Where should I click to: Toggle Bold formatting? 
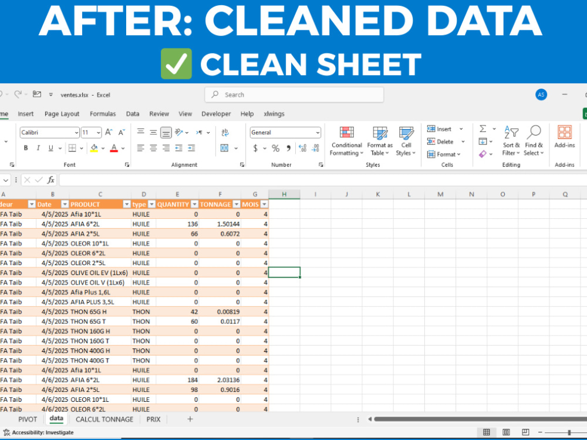[26, 148]
